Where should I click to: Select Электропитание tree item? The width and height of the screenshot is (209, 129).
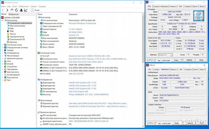click(x=17, y=37)
